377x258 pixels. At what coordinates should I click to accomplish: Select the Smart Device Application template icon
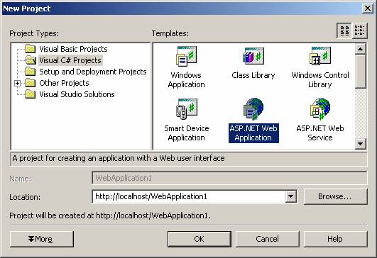(186, 109)
